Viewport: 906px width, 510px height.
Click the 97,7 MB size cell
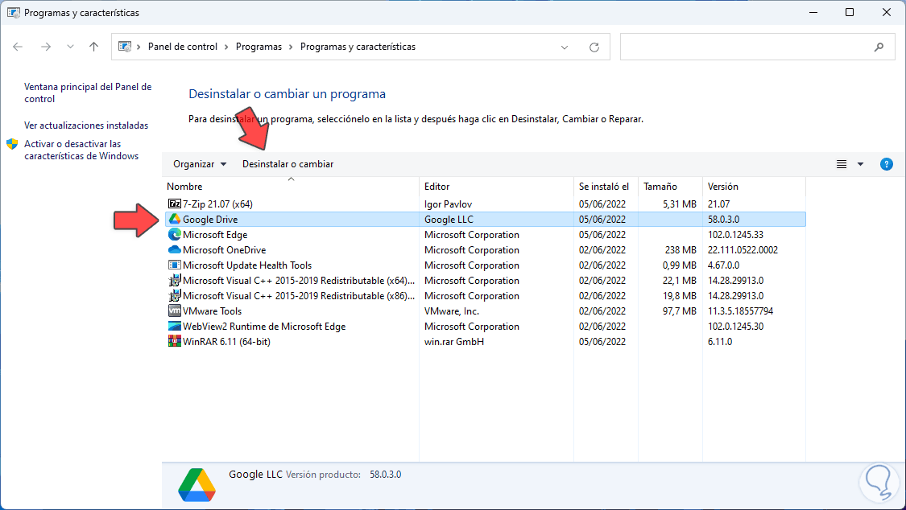680,311
